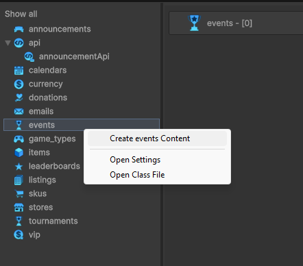Select the donations content type
303x266 pixels.
pos(48,98)
